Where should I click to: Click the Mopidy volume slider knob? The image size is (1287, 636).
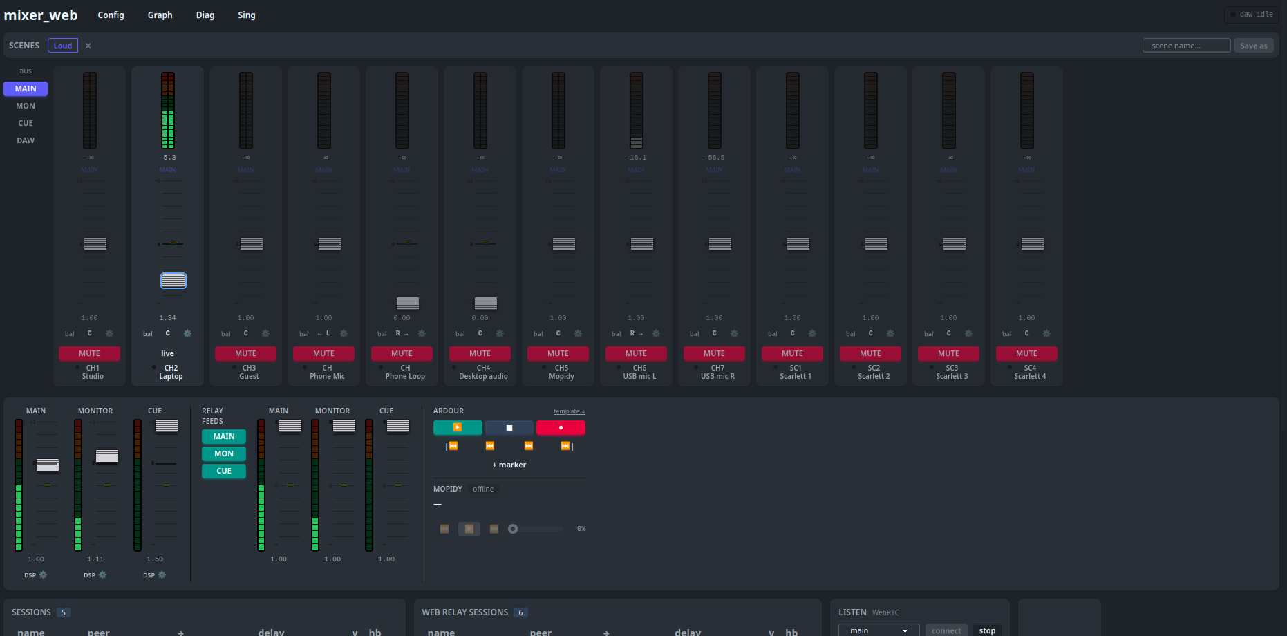pos(513,529)
